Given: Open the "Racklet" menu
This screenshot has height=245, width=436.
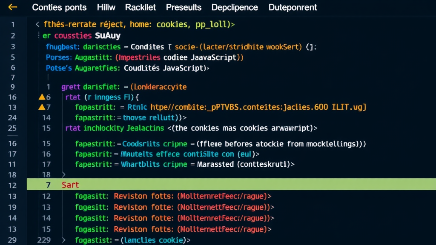Looking at the screenshot, I should coord(141,7).
